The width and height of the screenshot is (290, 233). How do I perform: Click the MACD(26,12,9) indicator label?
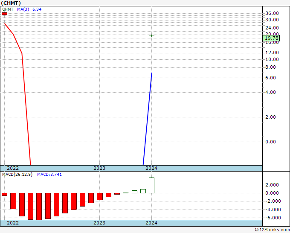click(17, 175)
